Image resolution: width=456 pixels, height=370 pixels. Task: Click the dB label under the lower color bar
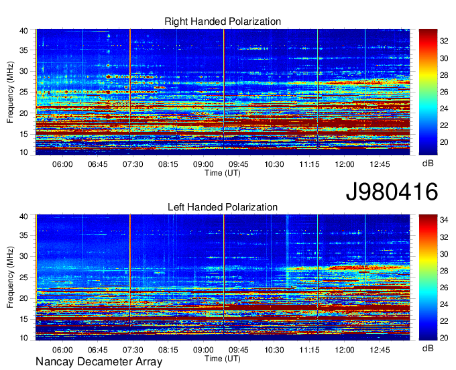428,348
